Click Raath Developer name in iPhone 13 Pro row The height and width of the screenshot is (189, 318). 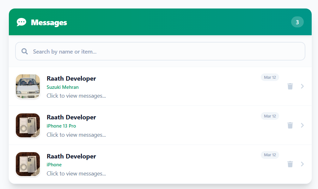[x=71, y=117]
